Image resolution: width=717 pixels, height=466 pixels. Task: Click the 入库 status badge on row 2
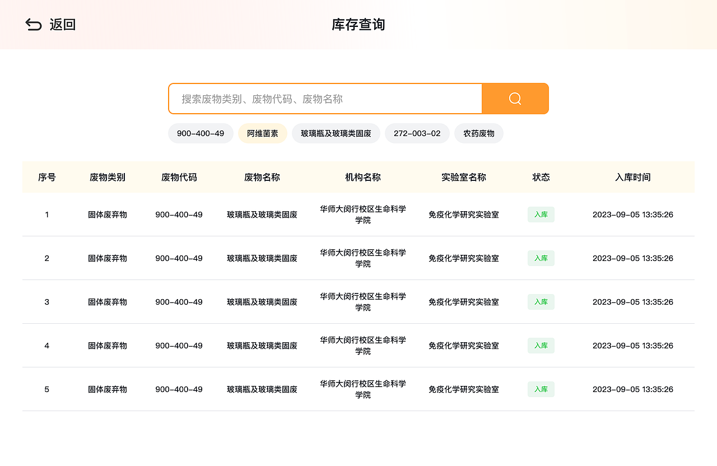[x=541, y=258]
